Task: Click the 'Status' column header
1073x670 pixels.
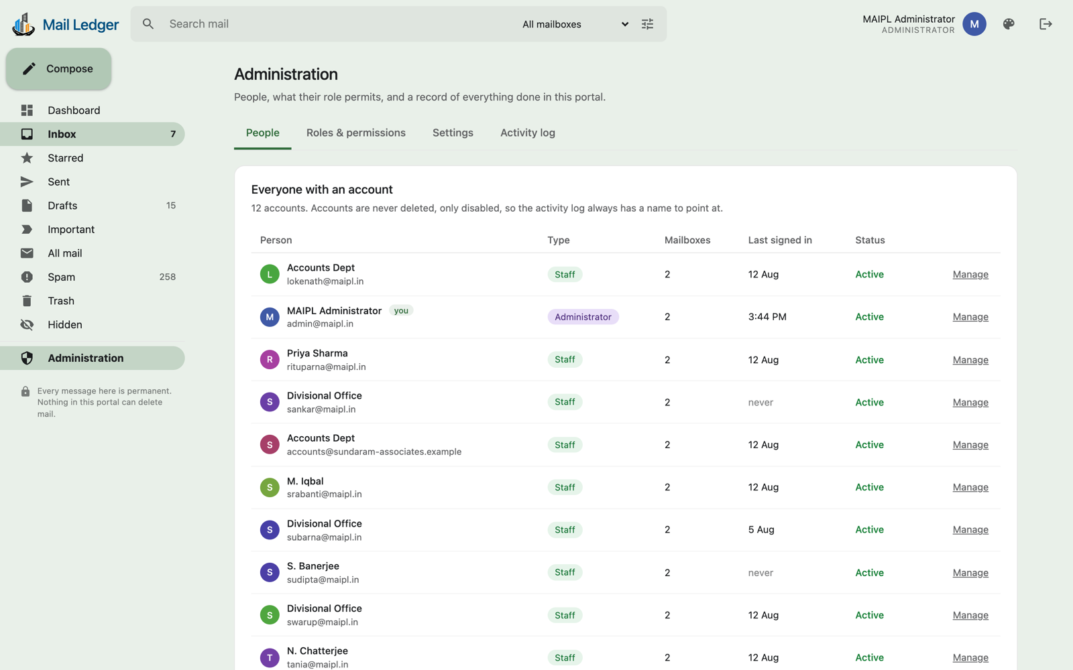Action: click(x=870, y=240)
